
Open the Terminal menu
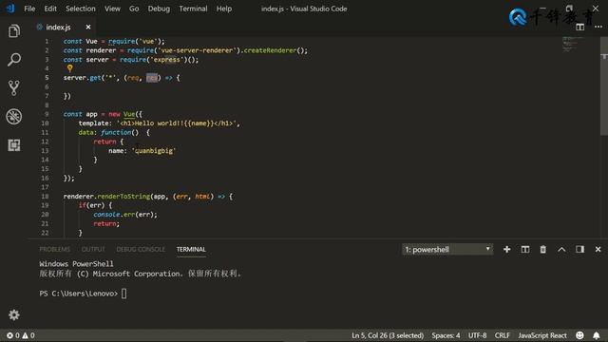coord(193,9)
